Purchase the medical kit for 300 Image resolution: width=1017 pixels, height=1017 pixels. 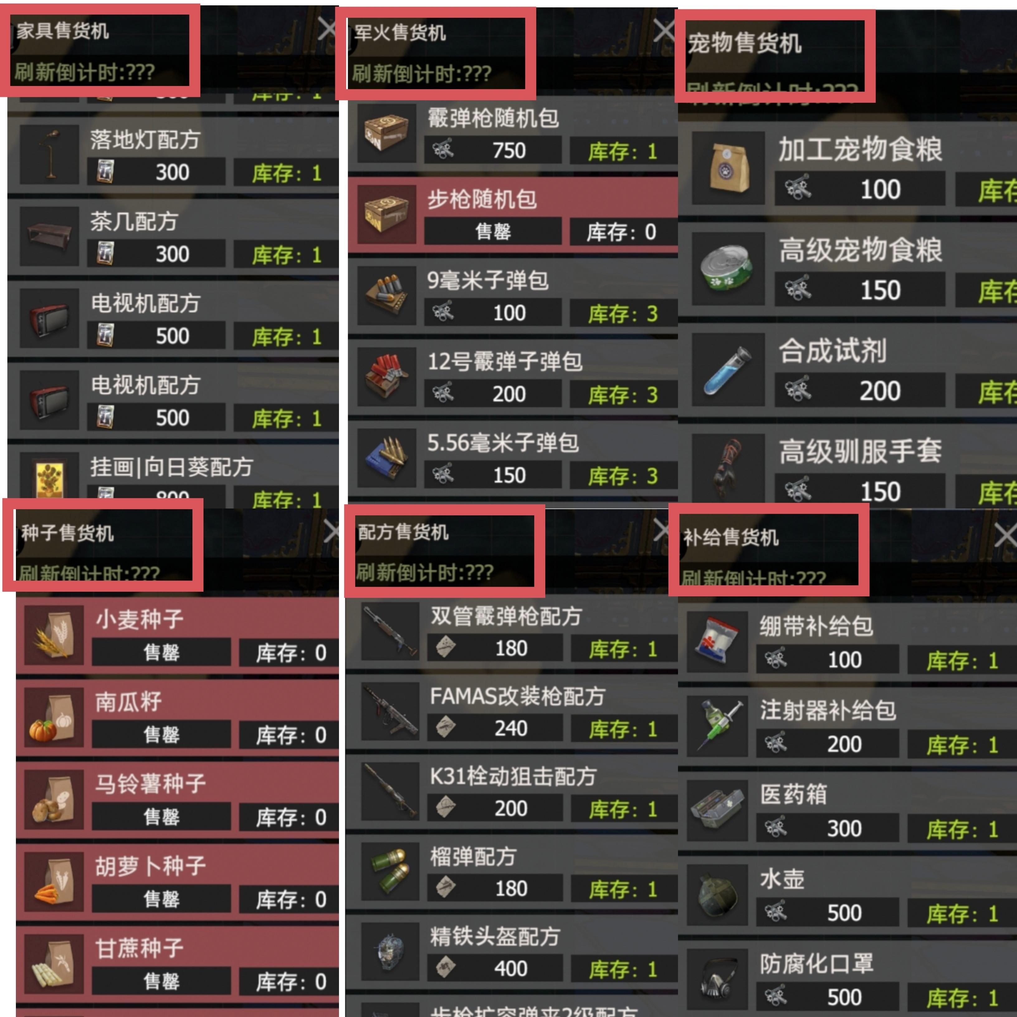pyautogui.click(x=828, y=828)
